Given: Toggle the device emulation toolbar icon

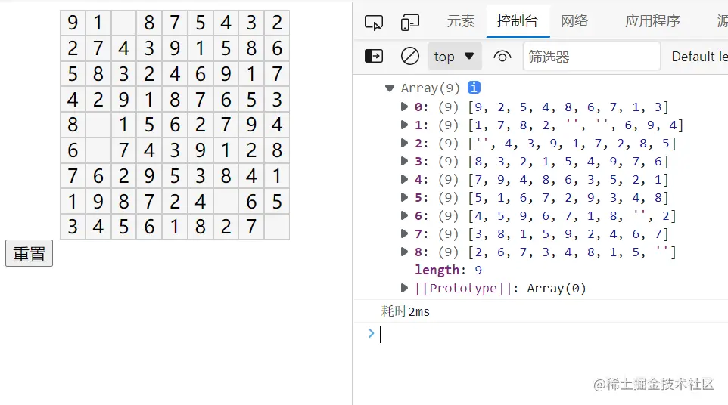Looking at the screenshot, I should [410, 22].
